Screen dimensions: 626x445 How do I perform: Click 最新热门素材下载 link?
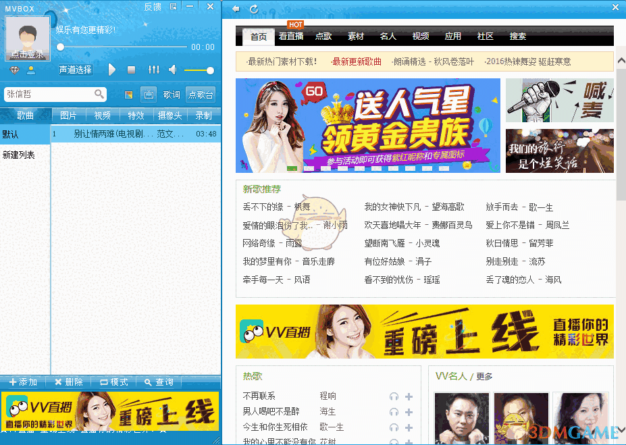282,62
